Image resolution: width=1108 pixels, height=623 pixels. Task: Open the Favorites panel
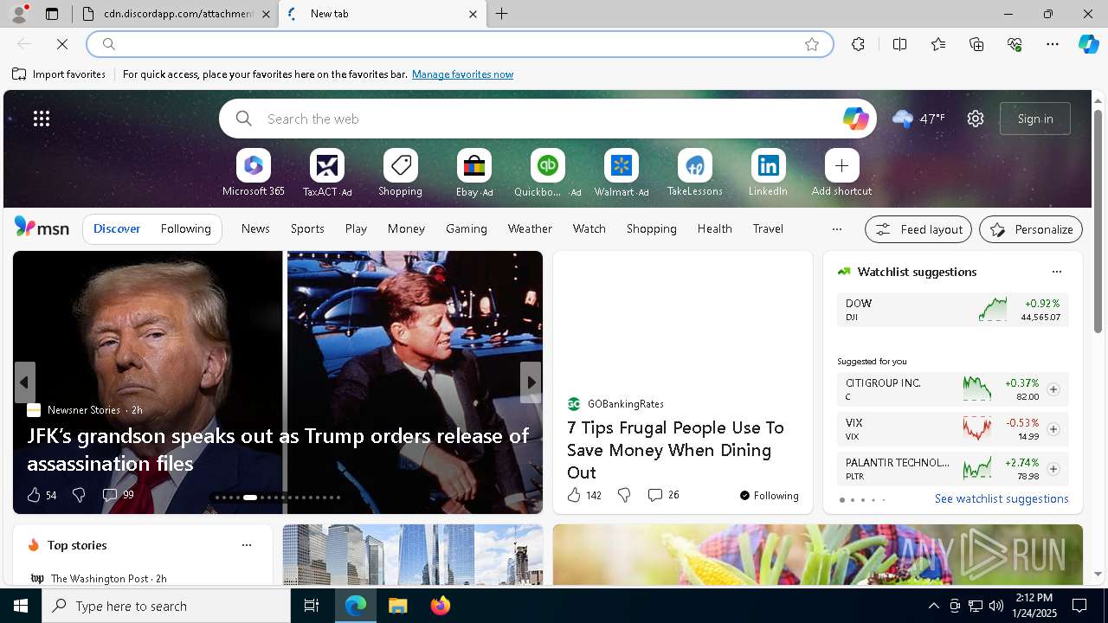point(938,44)
